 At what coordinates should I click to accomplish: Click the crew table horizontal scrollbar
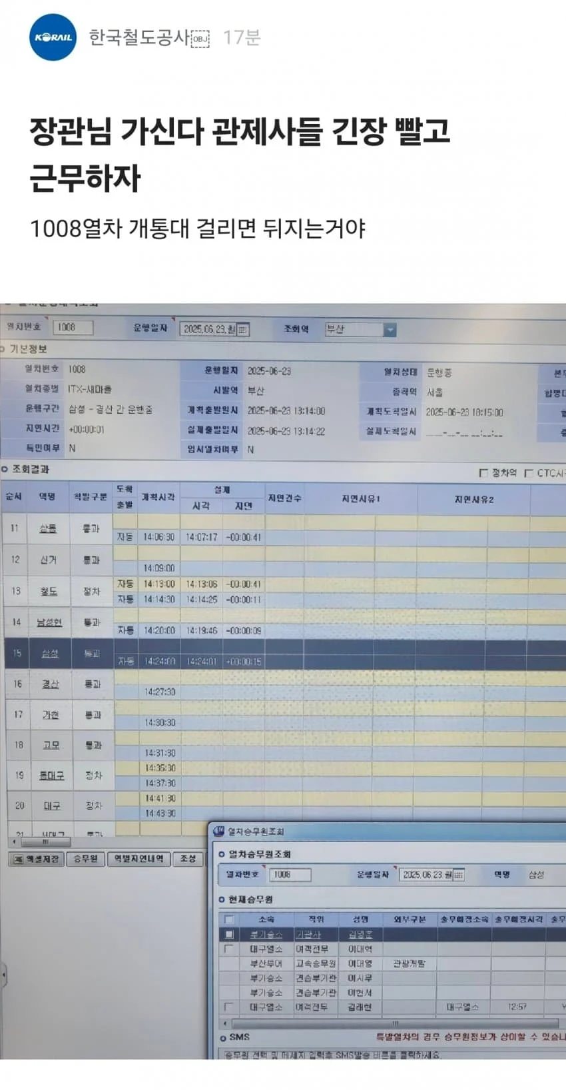394,1023
